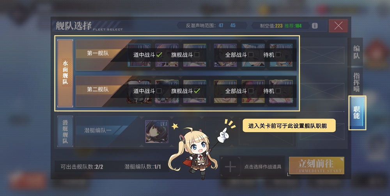This screenshot has height=196, width=390.
Task: Click the plus icon to add combat item
Action: click(230, 166)
